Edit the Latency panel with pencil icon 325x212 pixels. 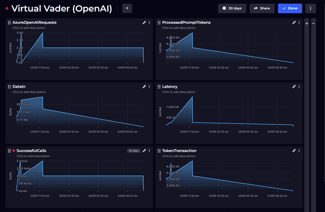pyautogui.click(x=294, y=86)
